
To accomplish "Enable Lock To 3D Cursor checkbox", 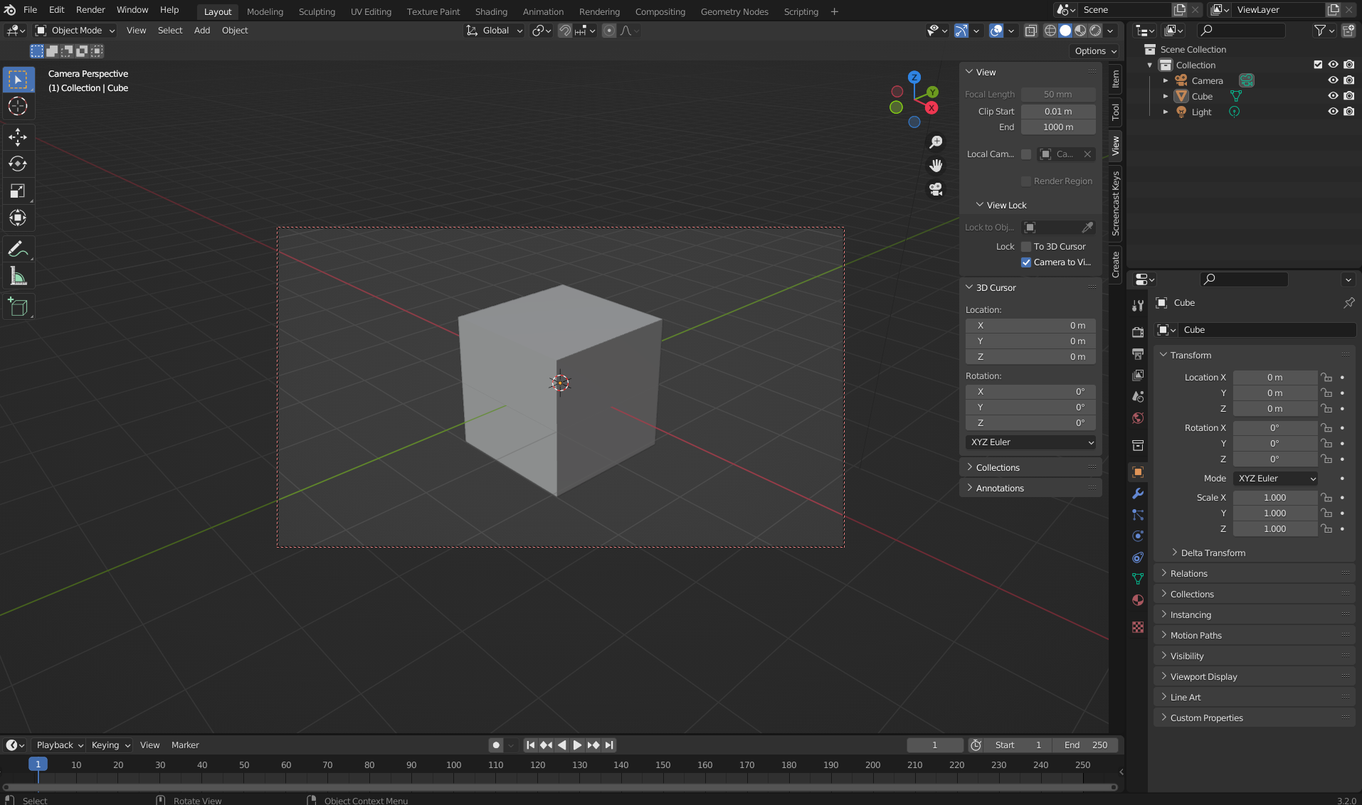I will (x=1026, y=247).
